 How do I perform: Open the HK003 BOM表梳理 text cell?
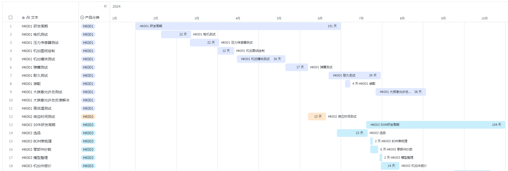point(37,141)
